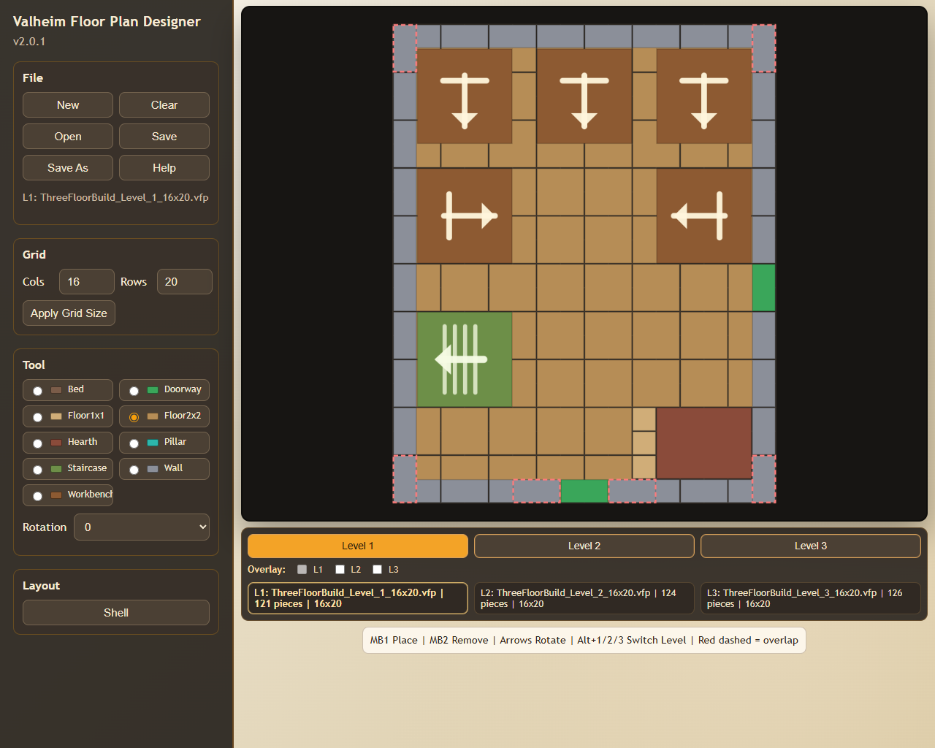Enable the L1 overlay checkbox
This screenshot has height=748, width=935.
click(x=302, y=570)
